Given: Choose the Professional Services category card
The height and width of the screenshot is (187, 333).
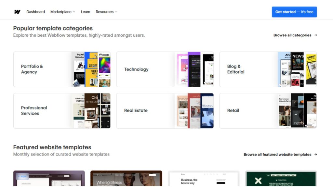Looking at the screenshot, I should [62, 111].
